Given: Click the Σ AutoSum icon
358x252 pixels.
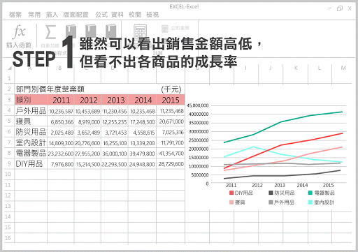Looking at the screenshot, I should pyautogui.click(x=50, y=32).
